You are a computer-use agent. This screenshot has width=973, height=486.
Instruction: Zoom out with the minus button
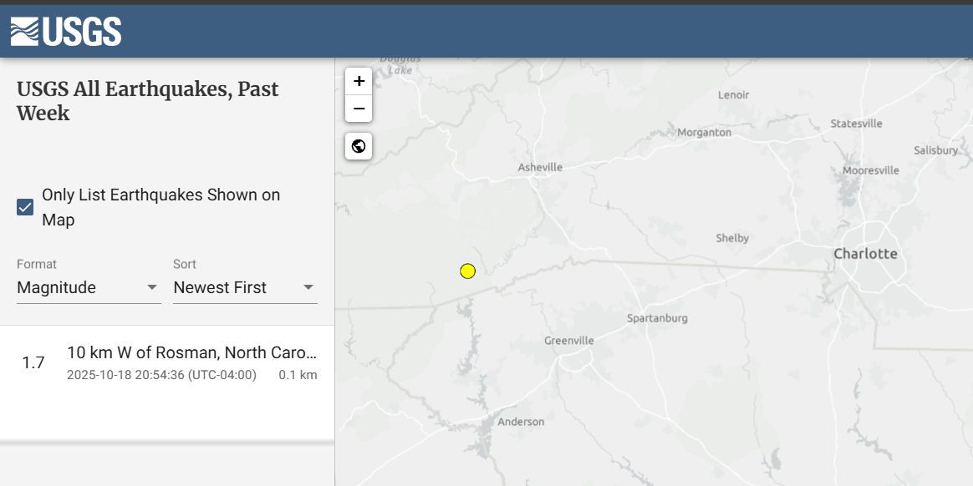[359, 109]
